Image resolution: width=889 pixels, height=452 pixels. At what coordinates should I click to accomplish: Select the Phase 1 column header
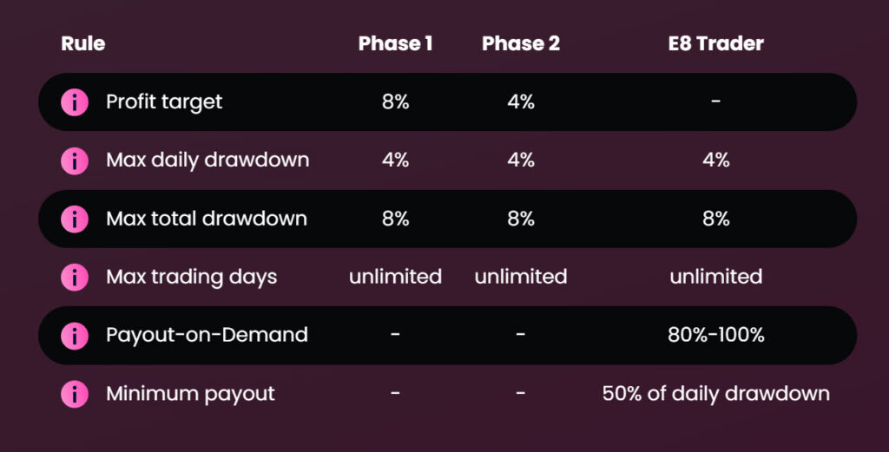click(x=395, y=43)
